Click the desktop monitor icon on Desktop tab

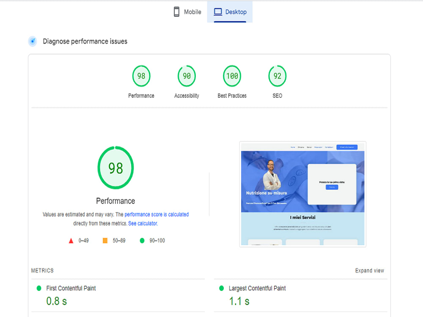point(218,11)
